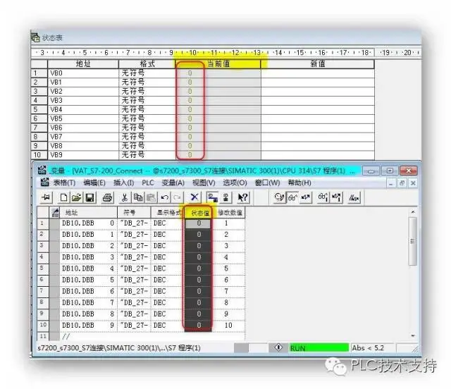Click 无符号 format cell of VB3

click(147, 100)
